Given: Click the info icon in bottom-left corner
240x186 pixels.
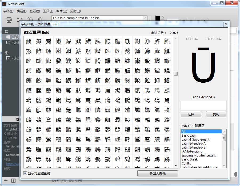Looking at the screenshot, I should 13,180.
